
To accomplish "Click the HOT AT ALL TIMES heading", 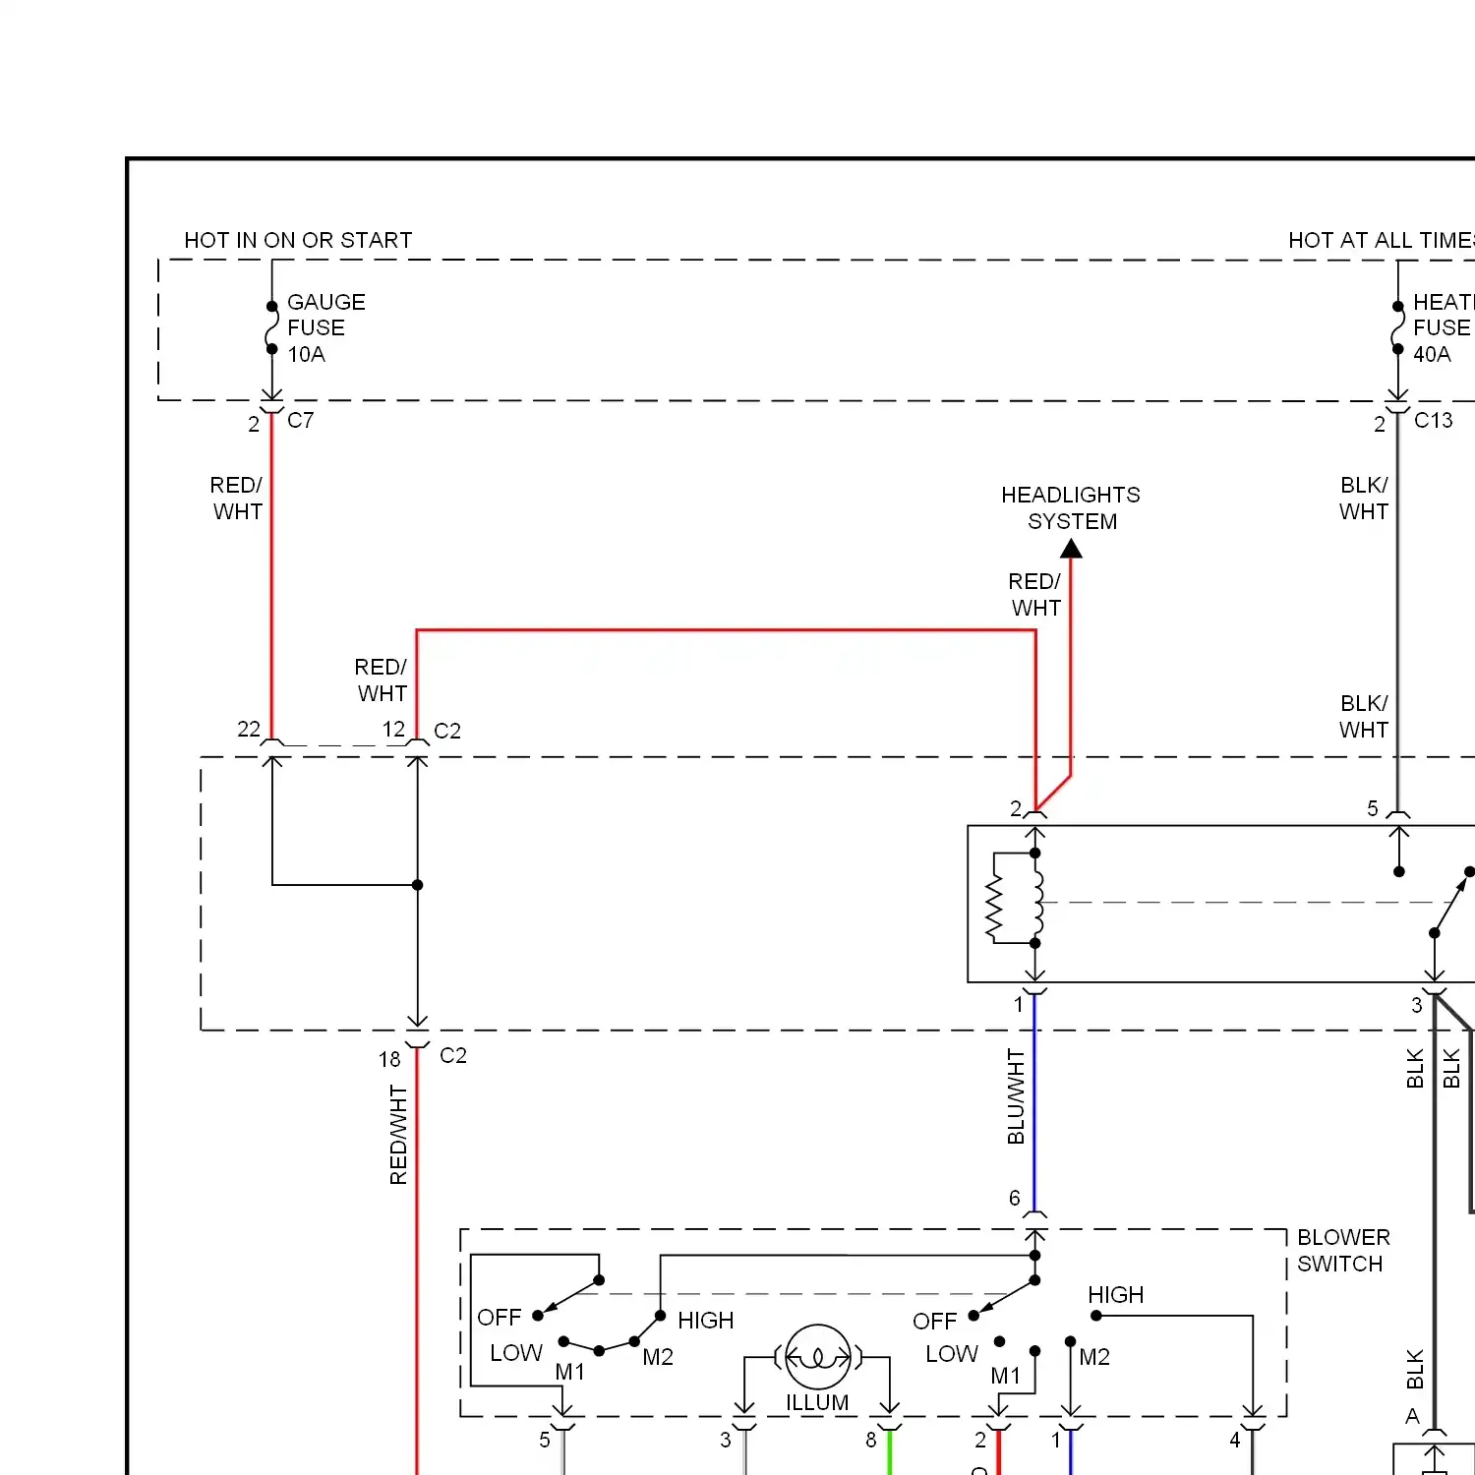I will coord(1382,240).
